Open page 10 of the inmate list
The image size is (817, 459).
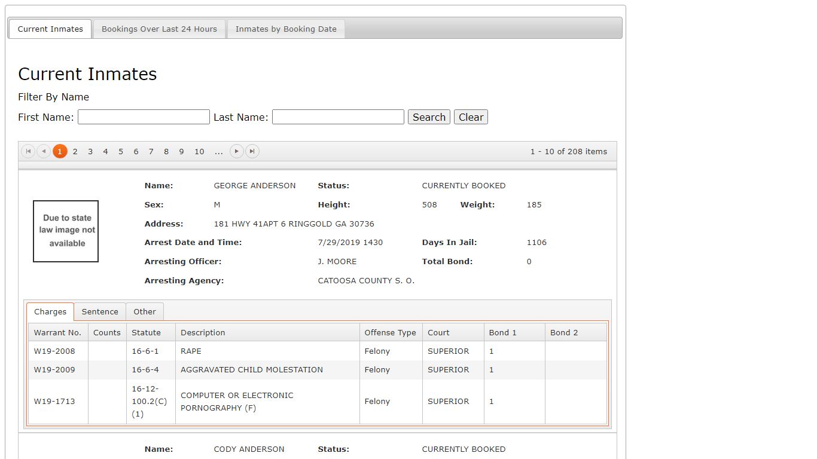click(200, 152)
